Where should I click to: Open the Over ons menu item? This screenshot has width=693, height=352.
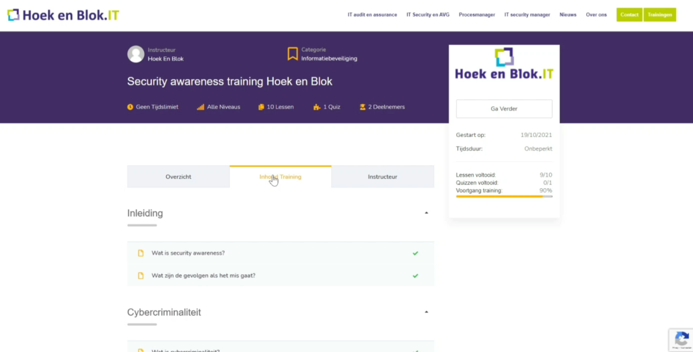[x=596, y=15]
